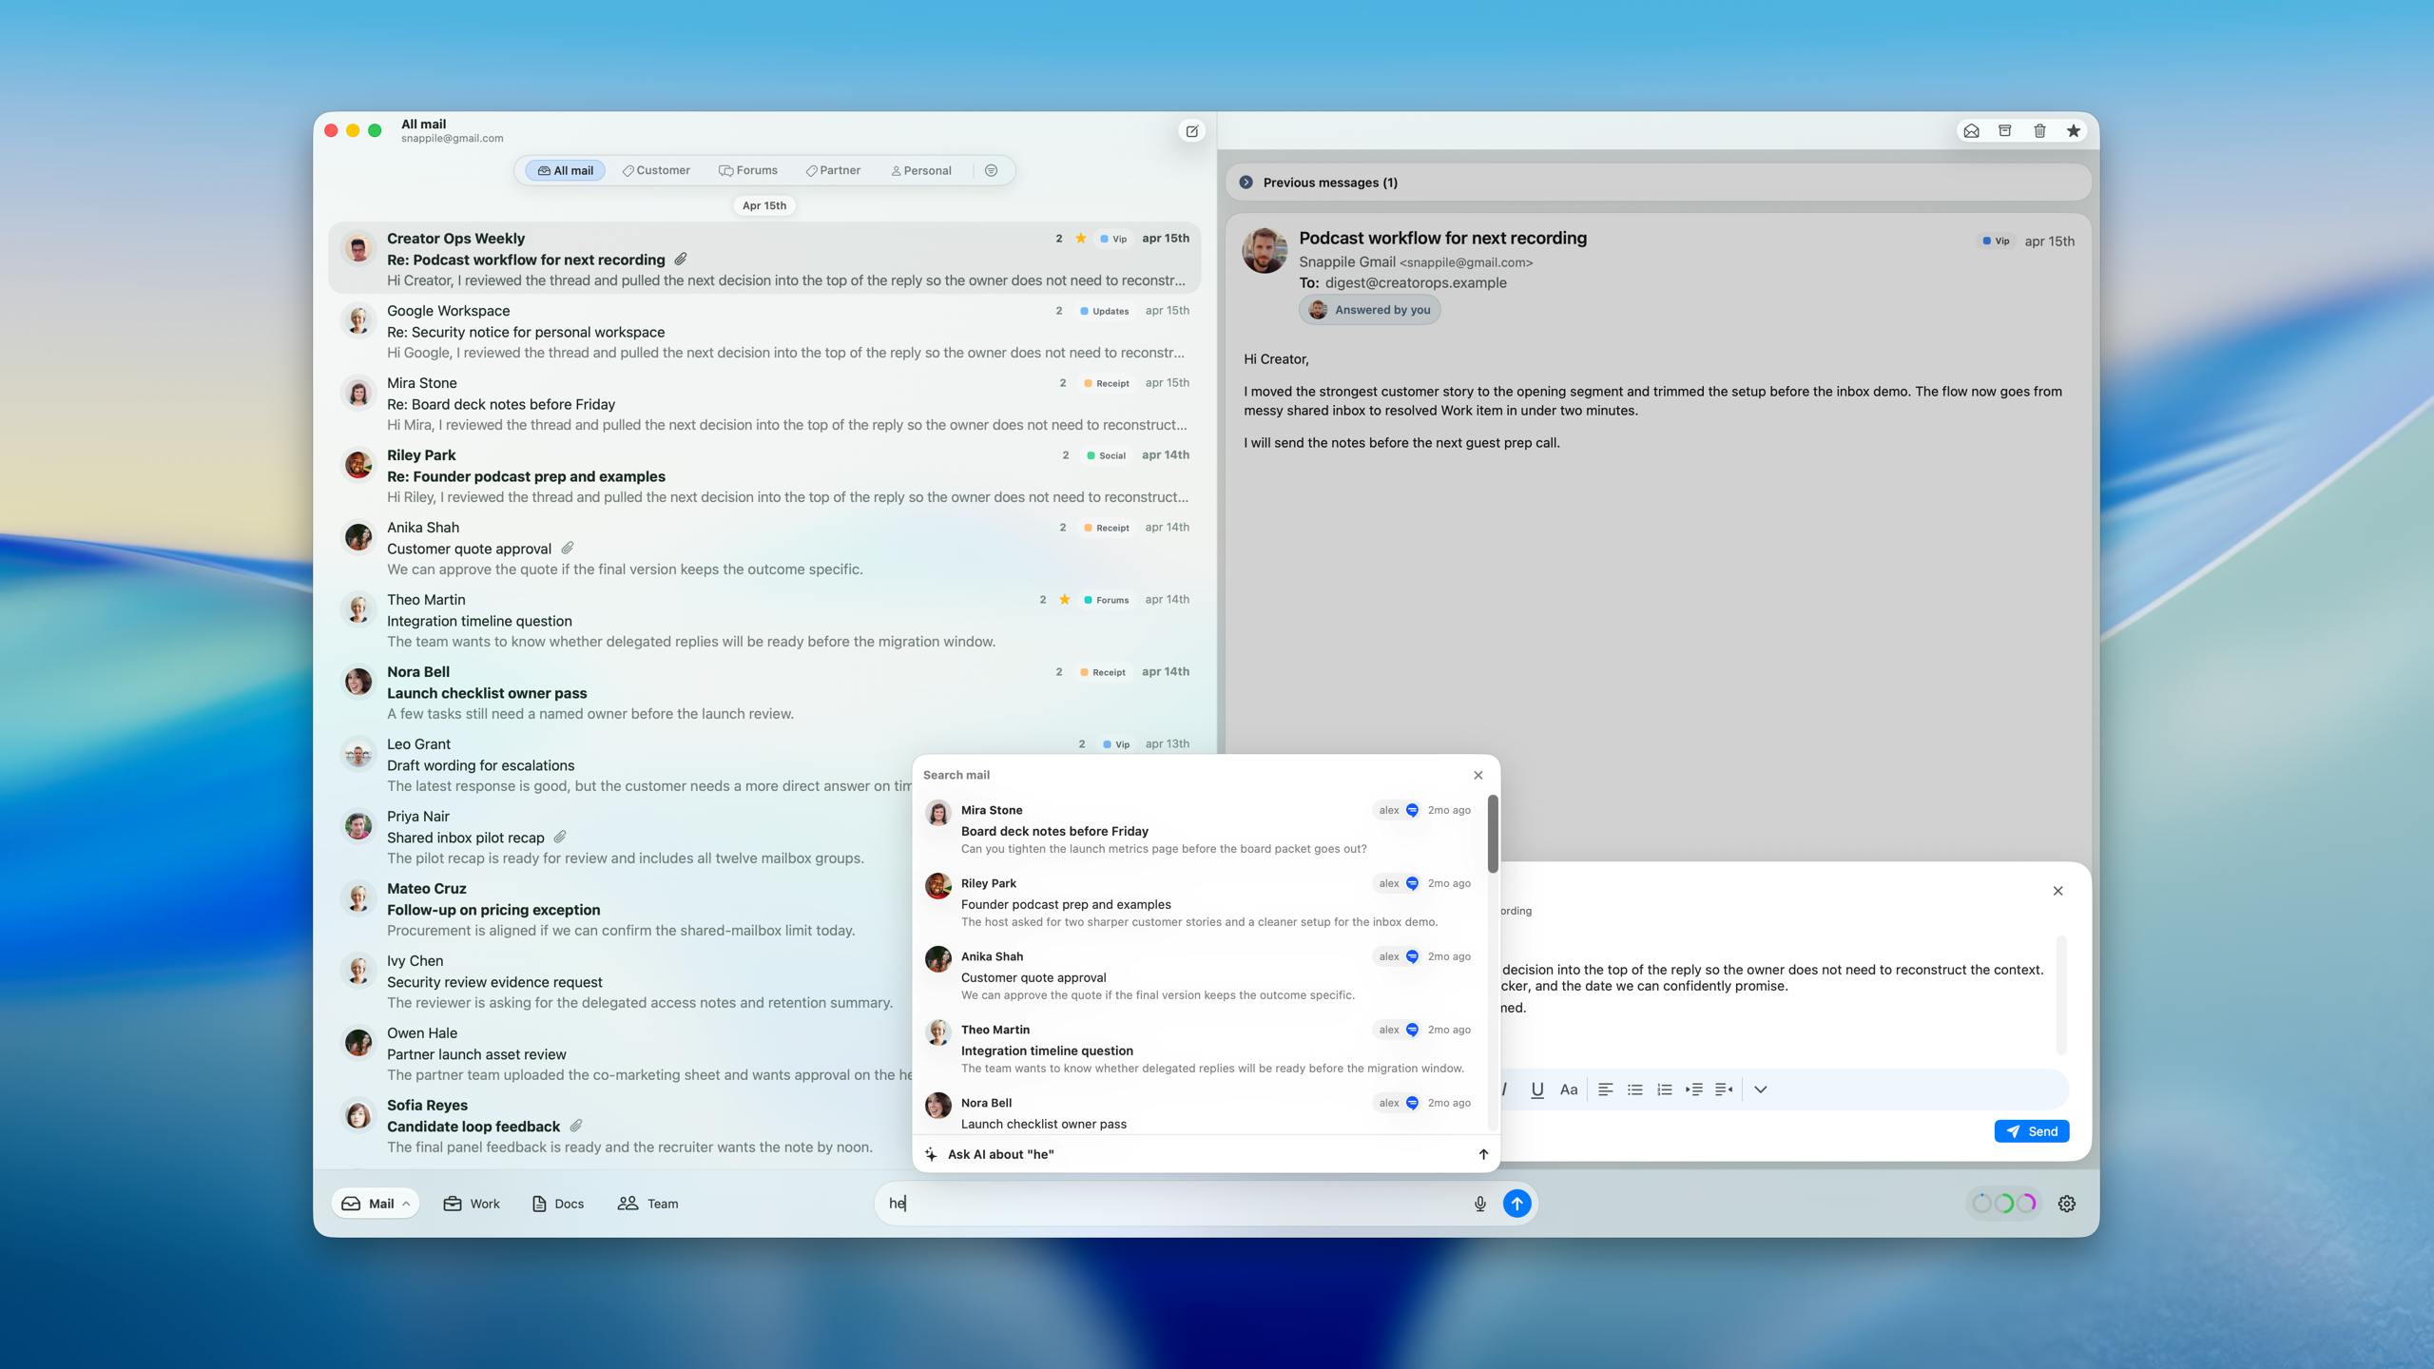The height and width of the screenshot is (1369, 2434).
Task: Select Anika Shah's Customer quote approval search result
Action: (x=1201, y=975)
